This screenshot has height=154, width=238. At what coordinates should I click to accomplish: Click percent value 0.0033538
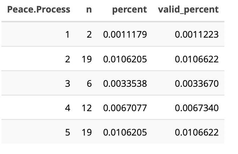pyautogui.click(x=125, y=84)
